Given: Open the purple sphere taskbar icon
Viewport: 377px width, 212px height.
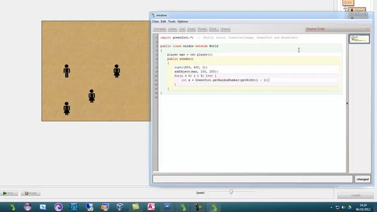Looking at the screenshot, I should click(28, 207).
